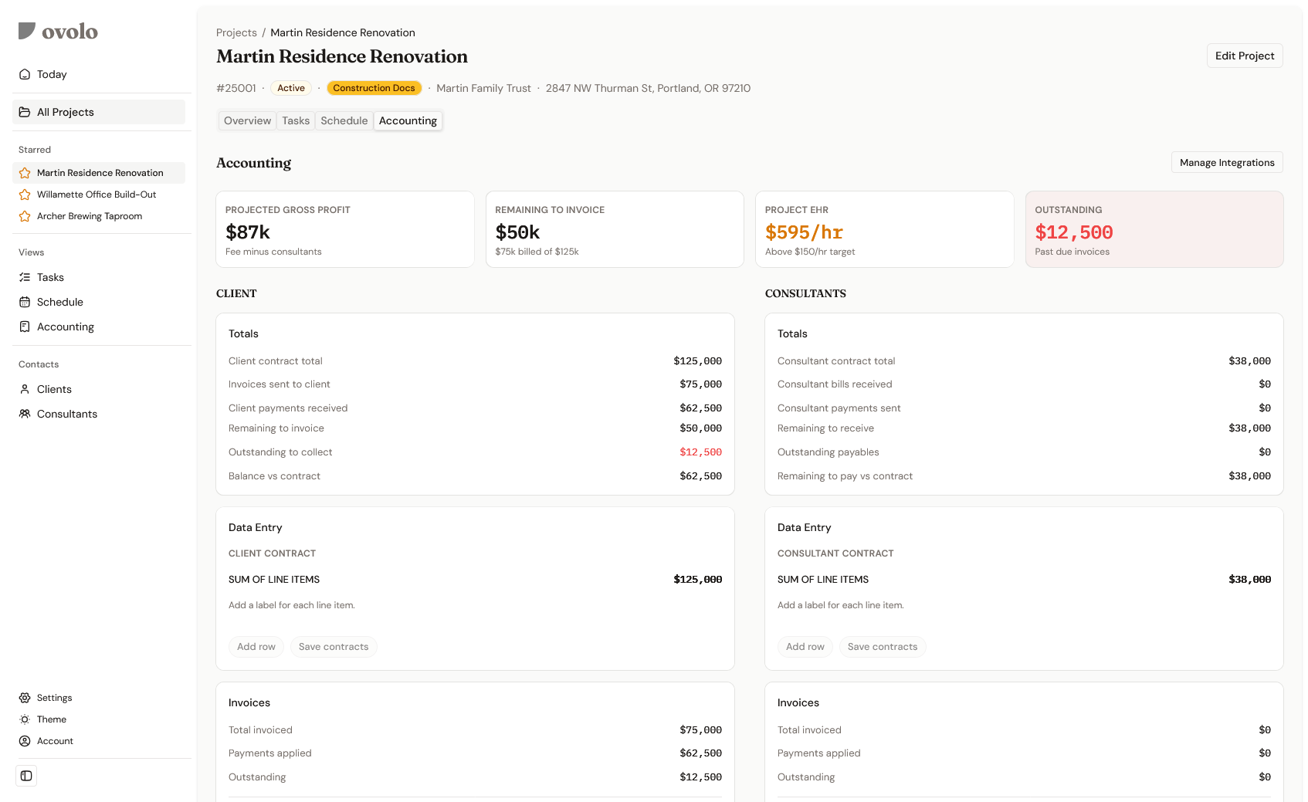
Task: Open the Today view clock icon
Action: [x=25, y=74]
